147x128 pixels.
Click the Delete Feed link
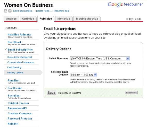(x=44, y=11)
